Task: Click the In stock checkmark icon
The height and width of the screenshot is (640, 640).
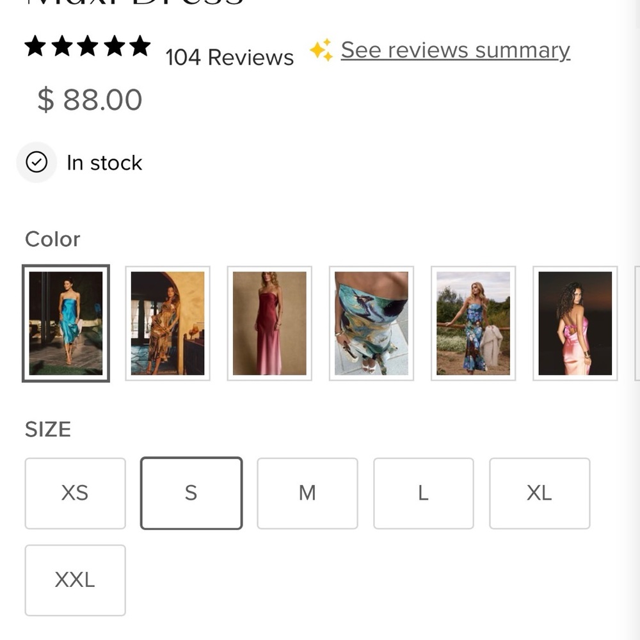Action: (36, 163)
